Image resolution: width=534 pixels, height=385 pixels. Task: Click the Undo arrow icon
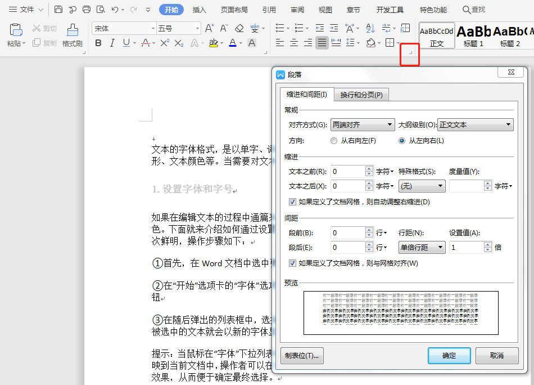pyautogui.click(x=115, y=10)
